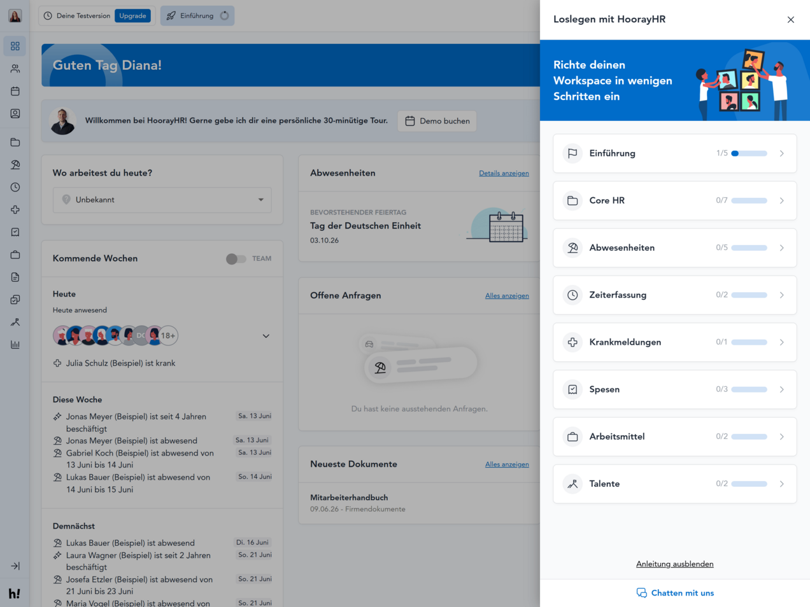Expand the sidebar with the arrow icon
The height and width of the screenshot is (607, 810).
pyautogui.click(x=15, y=566)
